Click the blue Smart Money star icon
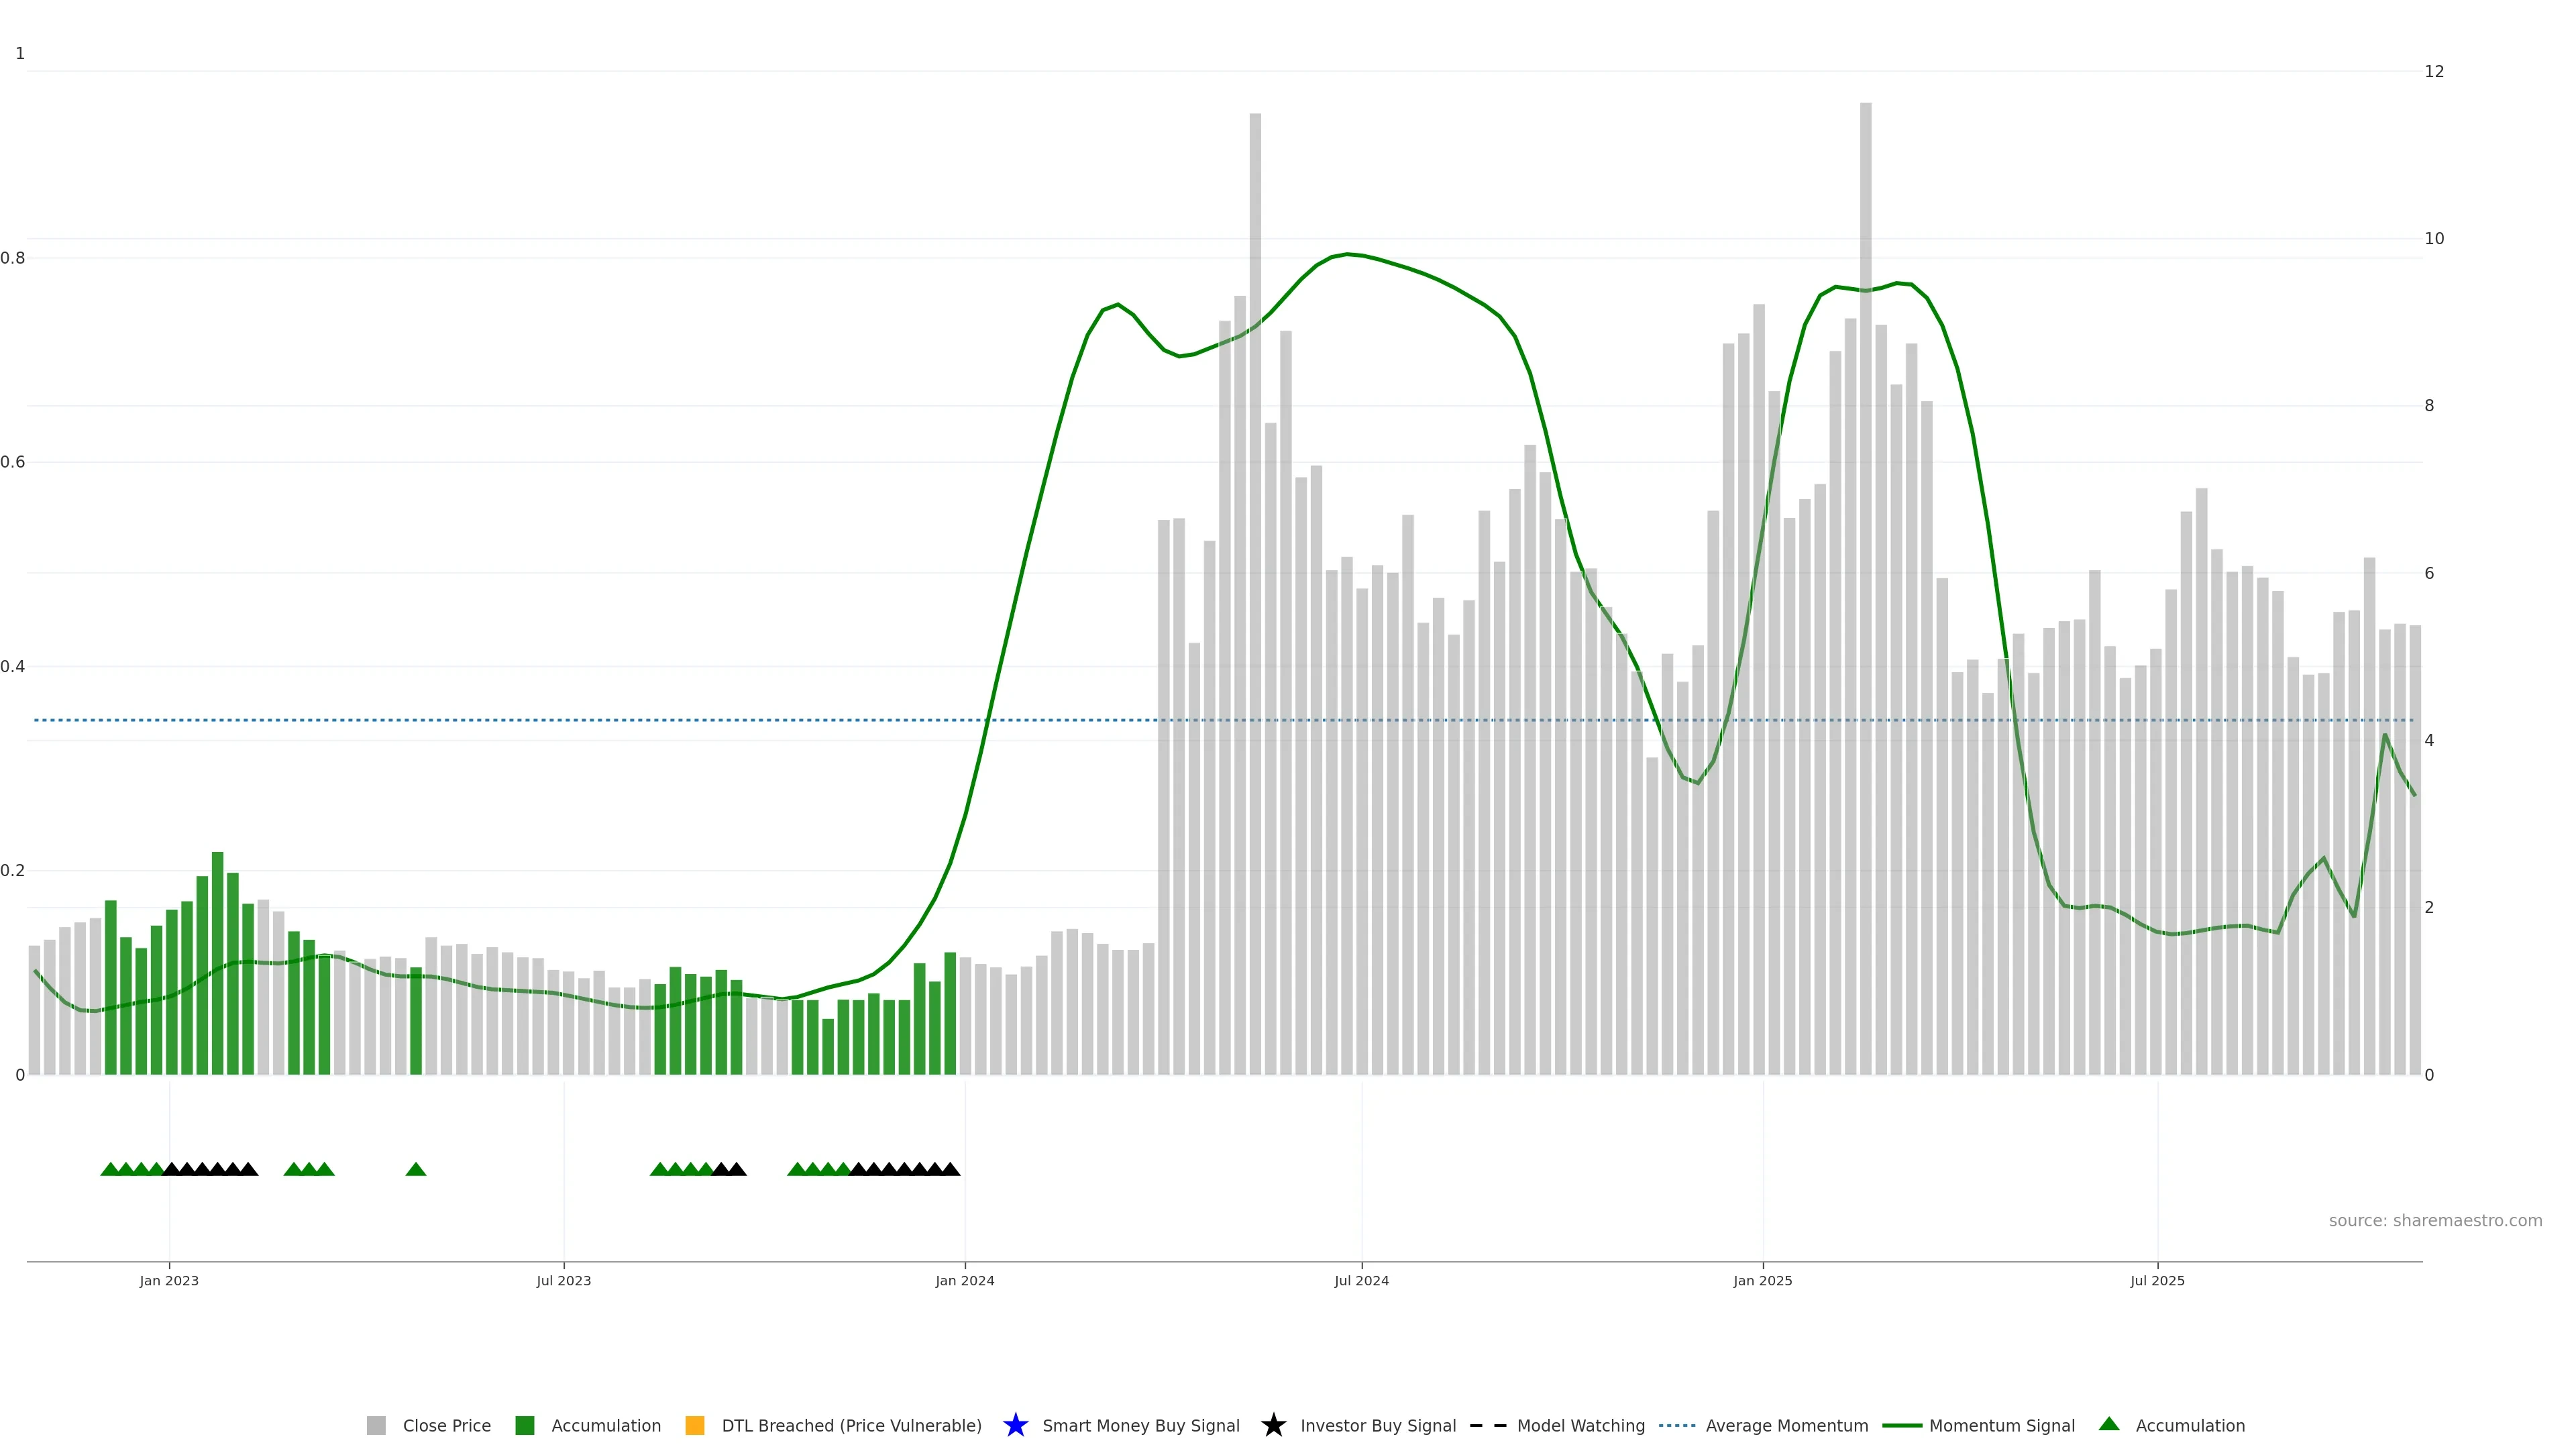The height and width of the screenshot is (1449, 2576). click(1015, 1425)
